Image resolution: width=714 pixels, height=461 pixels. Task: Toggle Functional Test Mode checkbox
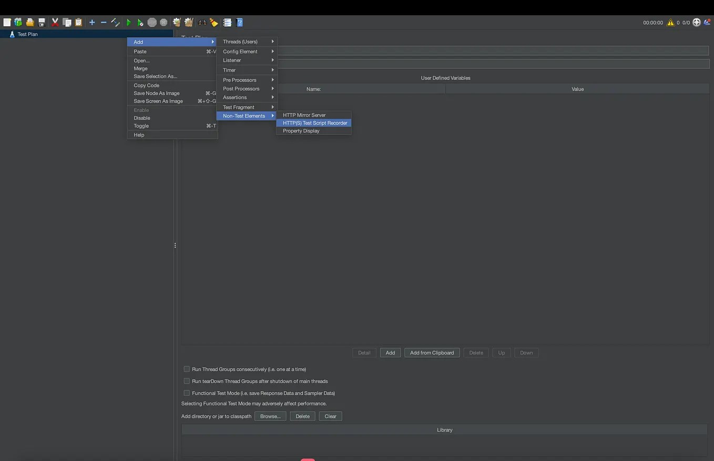[x=187, y=393]
